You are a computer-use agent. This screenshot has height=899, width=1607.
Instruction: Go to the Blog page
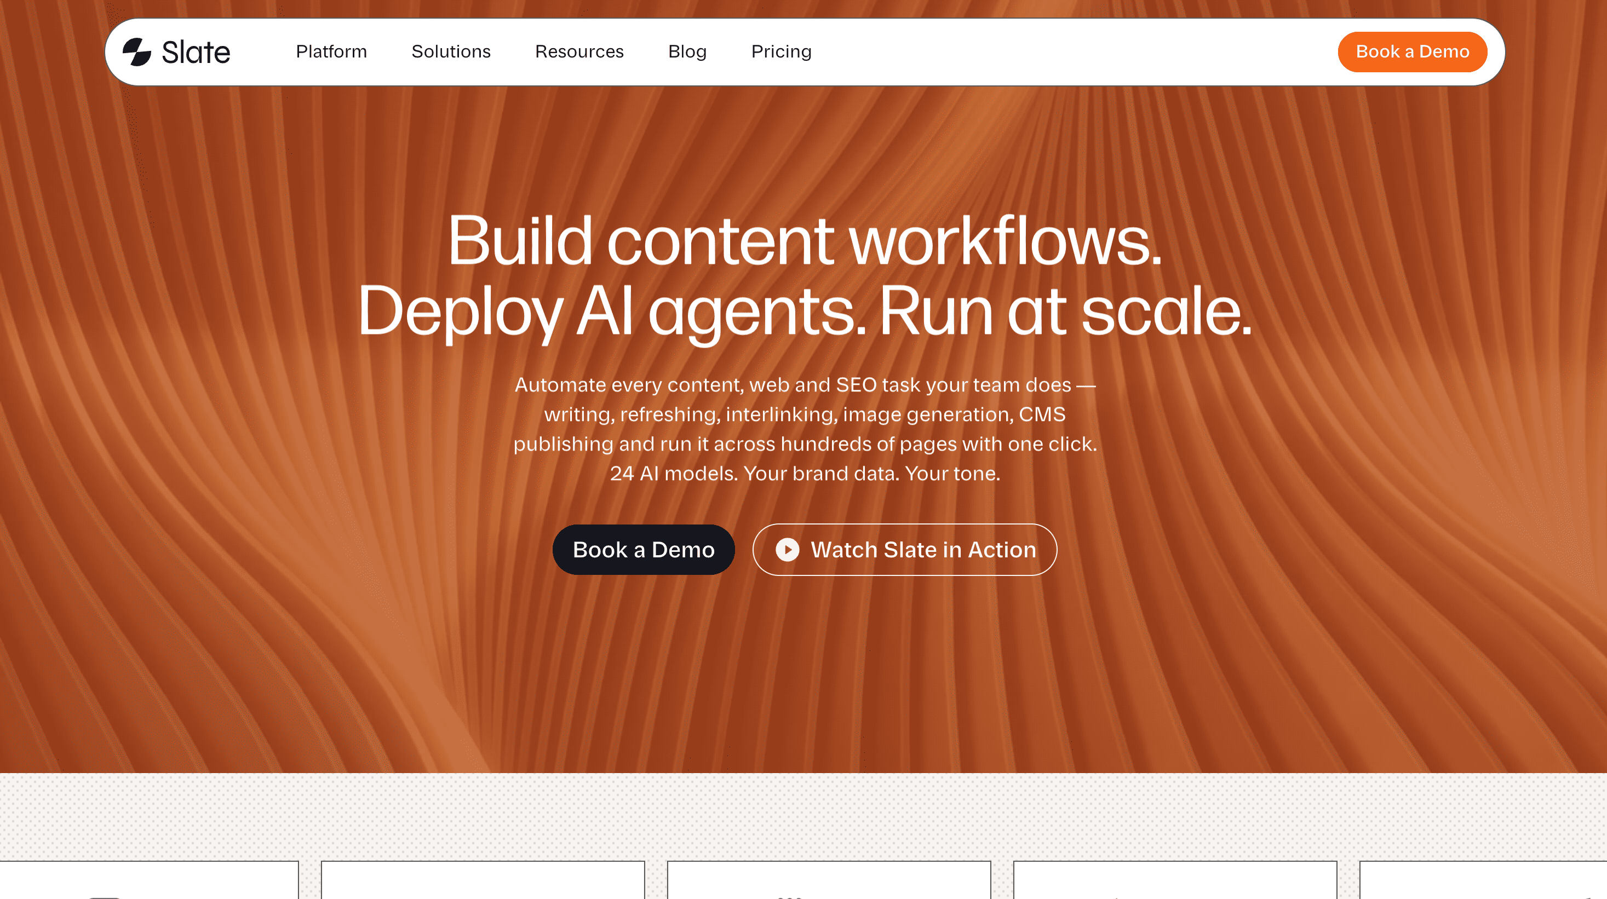[x=687, y=52]
